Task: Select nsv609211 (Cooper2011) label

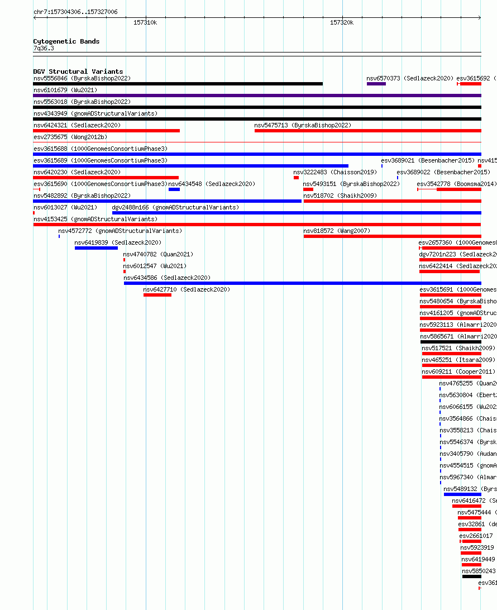Action: coord(458,371)
